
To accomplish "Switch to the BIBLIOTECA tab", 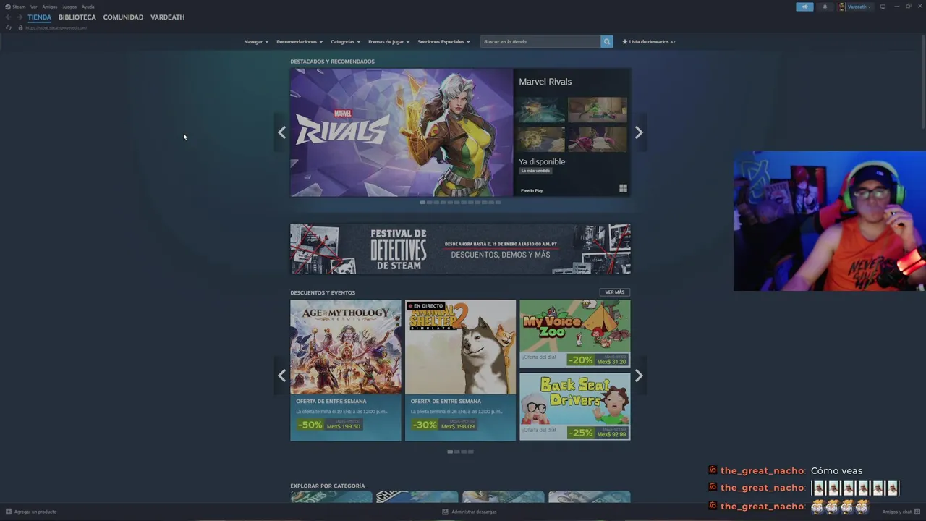I will (x=77, y=17).
